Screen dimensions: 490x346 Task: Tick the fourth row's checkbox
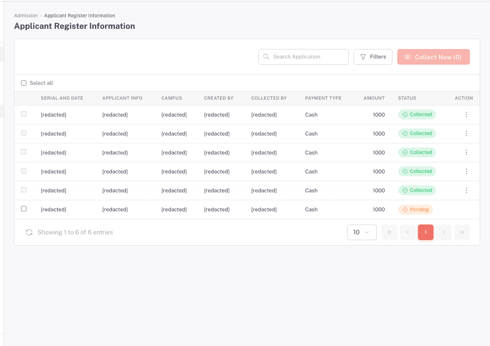(x=24, y=171)
